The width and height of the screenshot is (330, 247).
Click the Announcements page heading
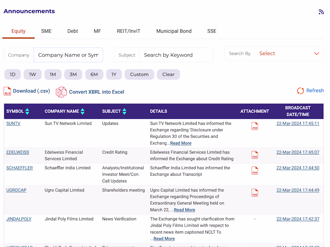click(x=29, y=11)
